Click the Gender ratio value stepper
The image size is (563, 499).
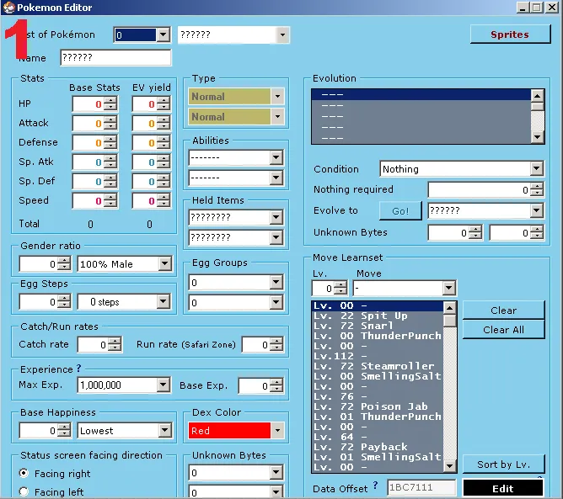point(64,264)
